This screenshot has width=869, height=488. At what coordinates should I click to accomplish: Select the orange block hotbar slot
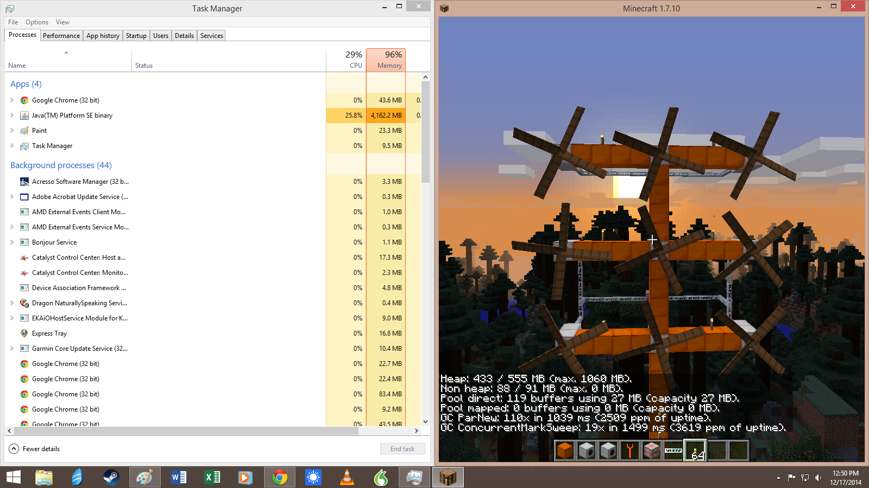coord(565,450)
